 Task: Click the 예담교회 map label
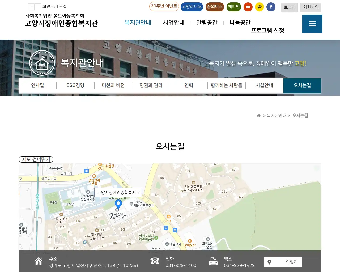175,244
